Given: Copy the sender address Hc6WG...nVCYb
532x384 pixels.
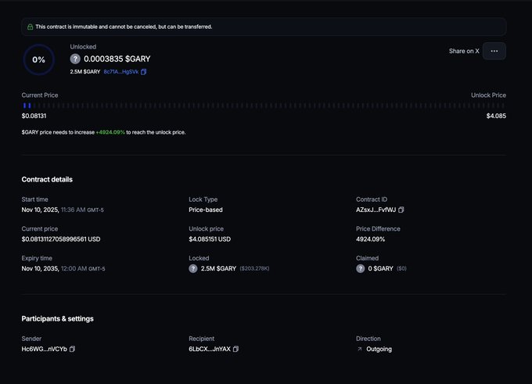Looking at the screenshot, I should [x=72, y=349].
